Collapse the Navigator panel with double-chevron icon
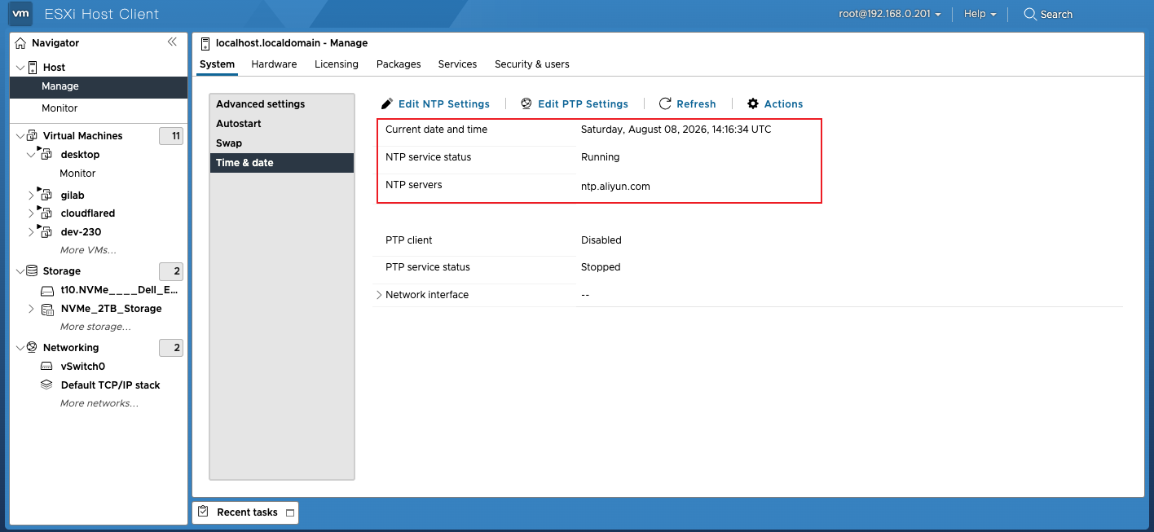 [172, 42]
